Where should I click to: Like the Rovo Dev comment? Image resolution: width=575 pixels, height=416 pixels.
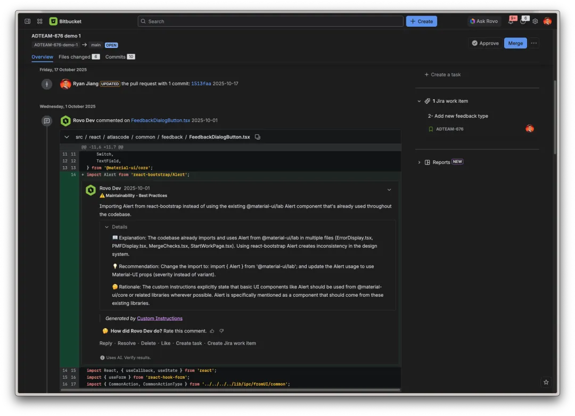point(166,344)
